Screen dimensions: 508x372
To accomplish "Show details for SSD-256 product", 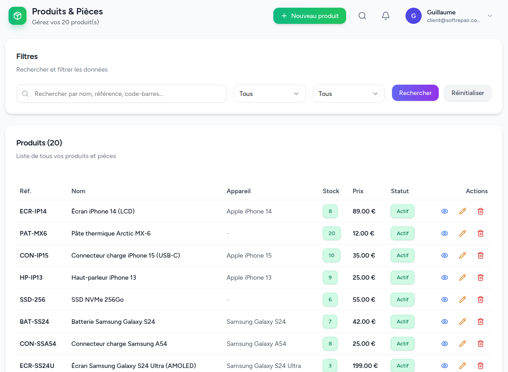I will 445,299.
